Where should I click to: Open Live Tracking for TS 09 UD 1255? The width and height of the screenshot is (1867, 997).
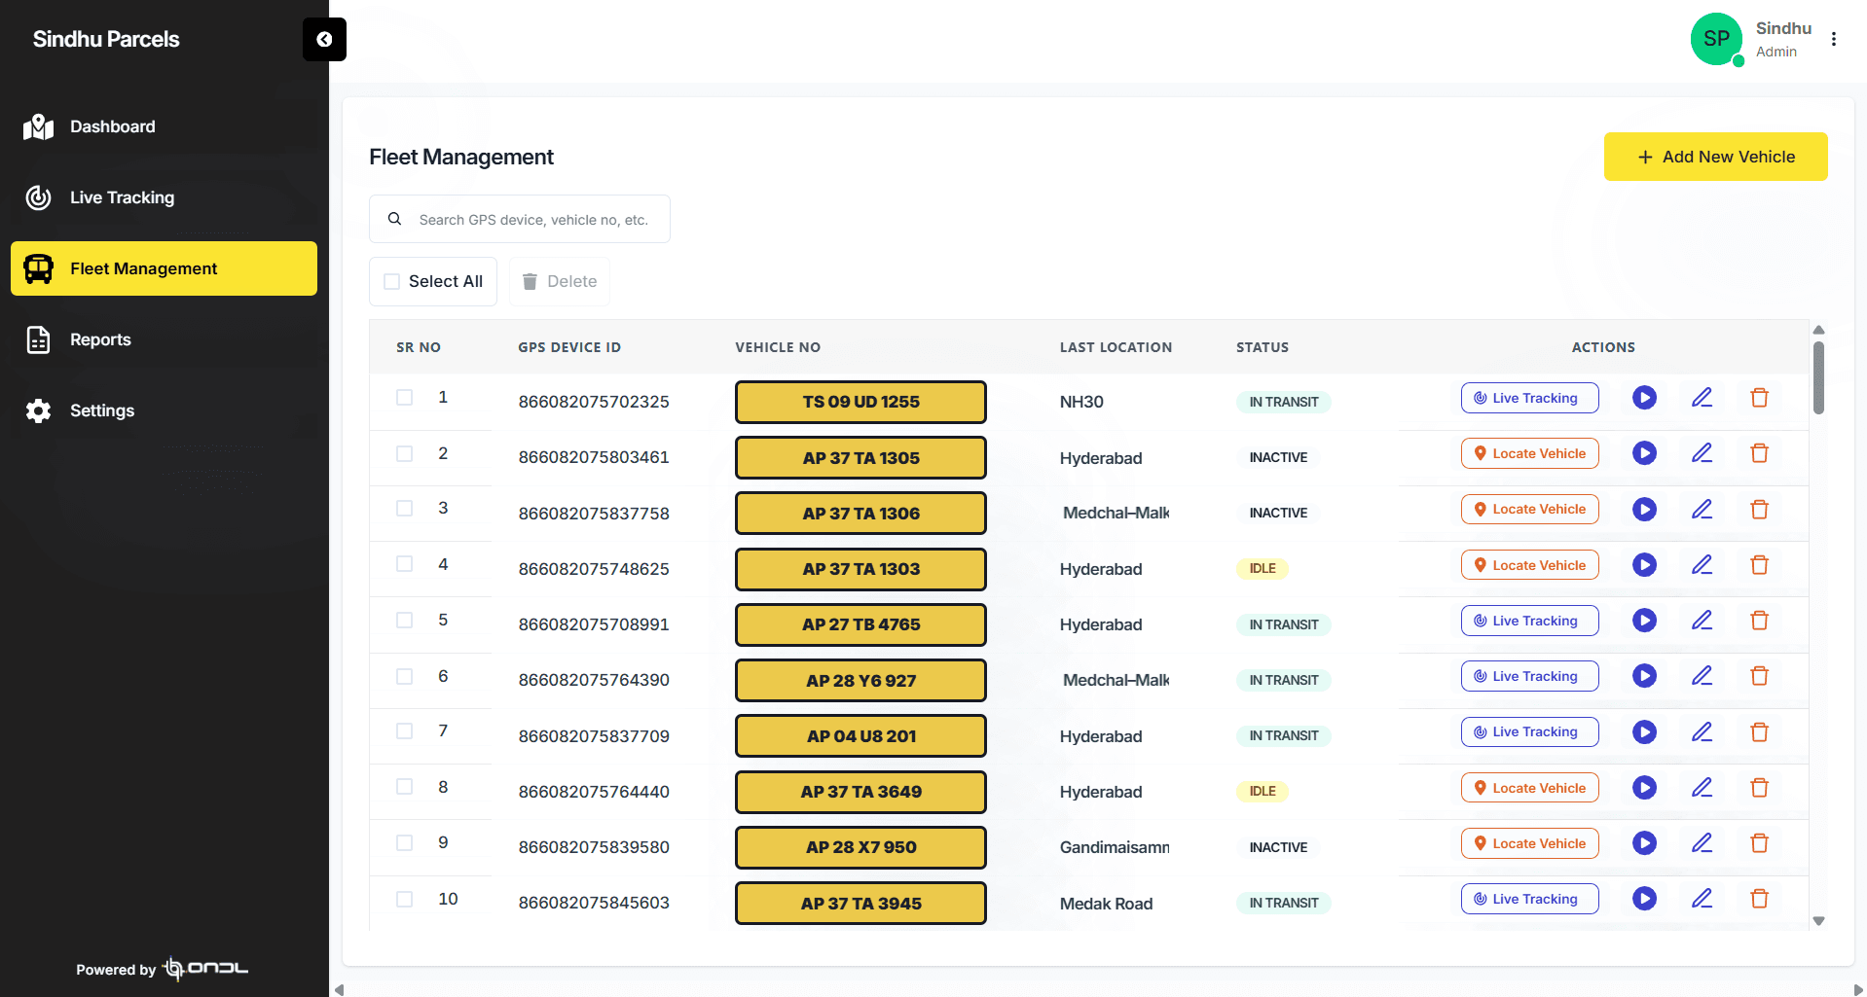[x=1529, y=398]
